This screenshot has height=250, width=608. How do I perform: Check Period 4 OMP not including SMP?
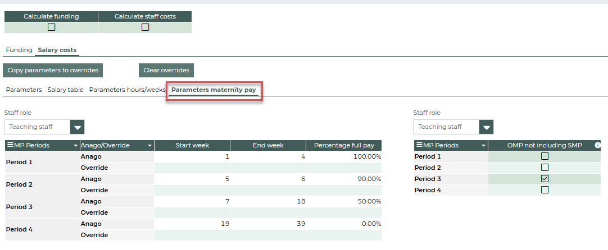click(544, 190)
